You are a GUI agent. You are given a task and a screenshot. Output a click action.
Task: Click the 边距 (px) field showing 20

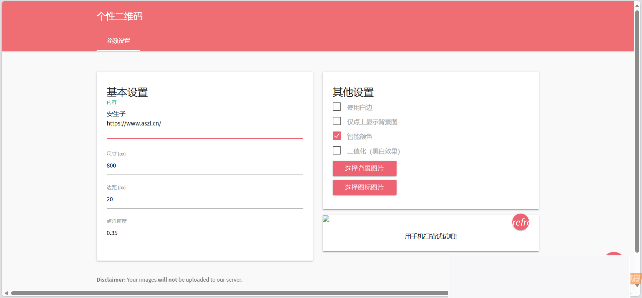(x=204, y=200)
